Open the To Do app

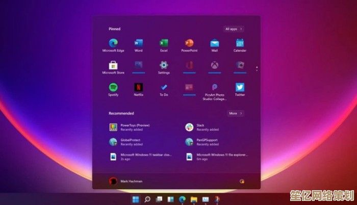tap(164, 90)
